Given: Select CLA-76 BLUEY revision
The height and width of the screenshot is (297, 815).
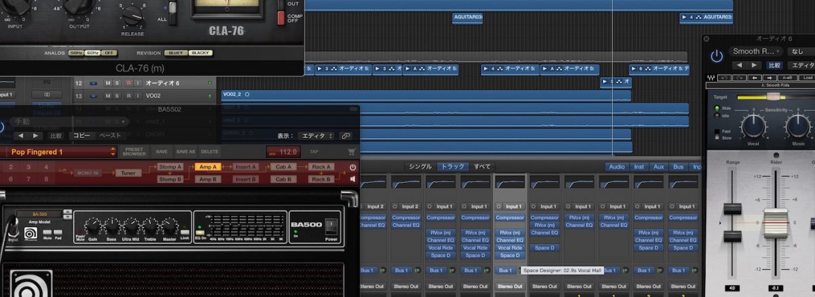Looking at the screenshot, I should pyautogui.click(x=176, y=52).
